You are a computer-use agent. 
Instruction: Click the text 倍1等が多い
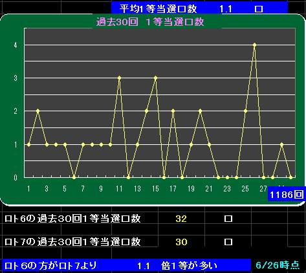189,266
